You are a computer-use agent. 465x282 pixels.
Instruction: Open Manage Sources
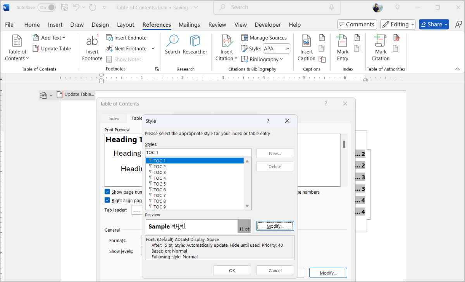click(264, 38)
